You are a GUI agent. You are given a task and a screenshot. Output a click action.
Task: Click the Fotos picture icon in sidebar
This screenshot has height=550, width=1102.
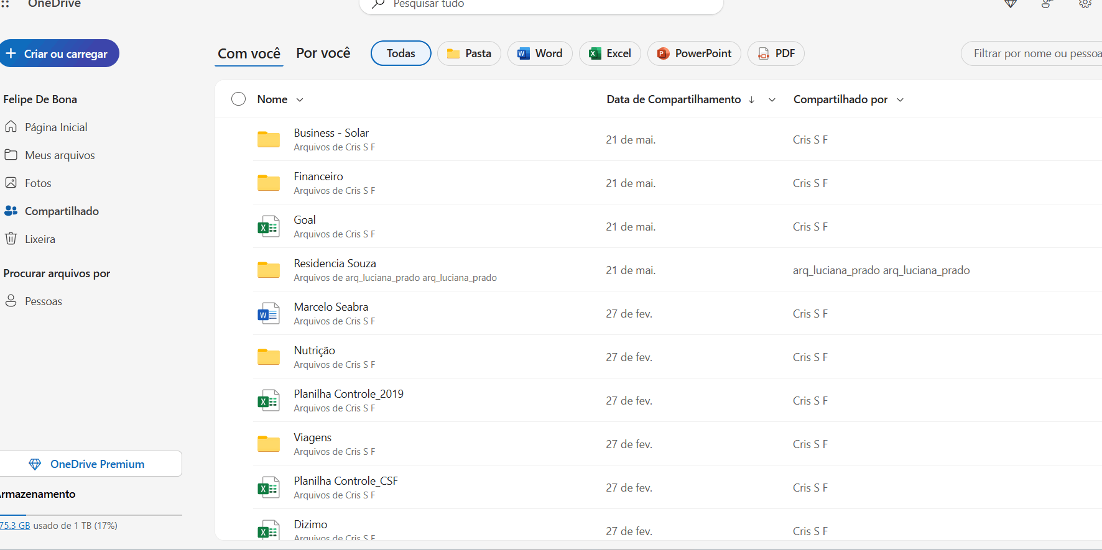click(11, 183)
